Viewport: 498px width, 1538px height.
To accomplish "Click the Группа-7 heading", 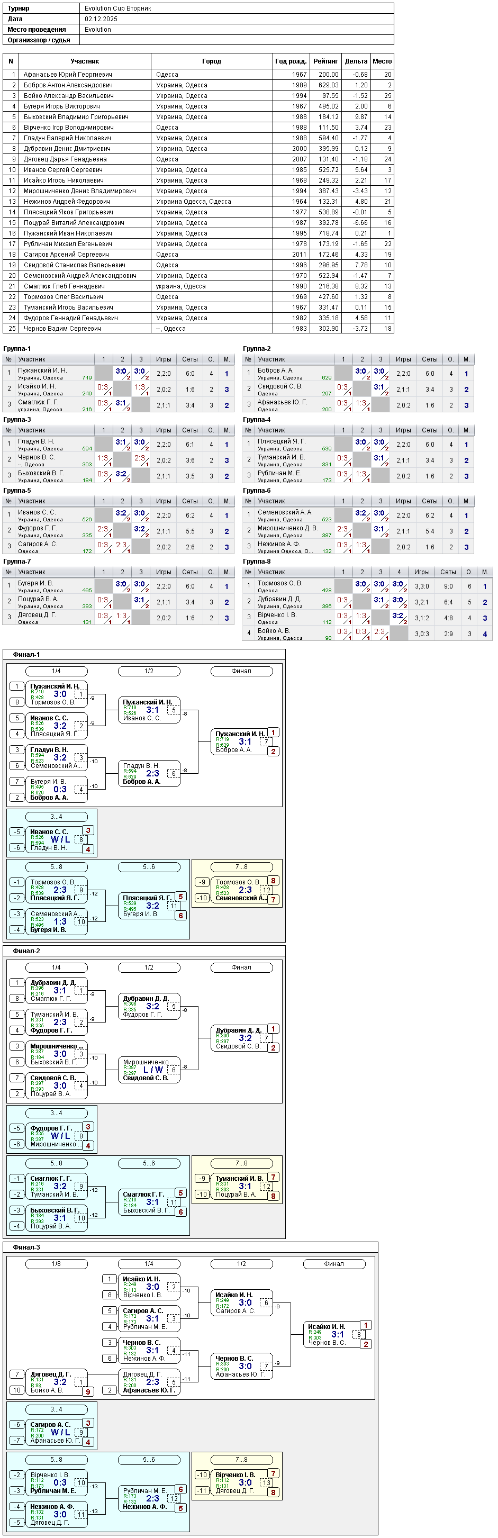I will click(x=17, y=561).
